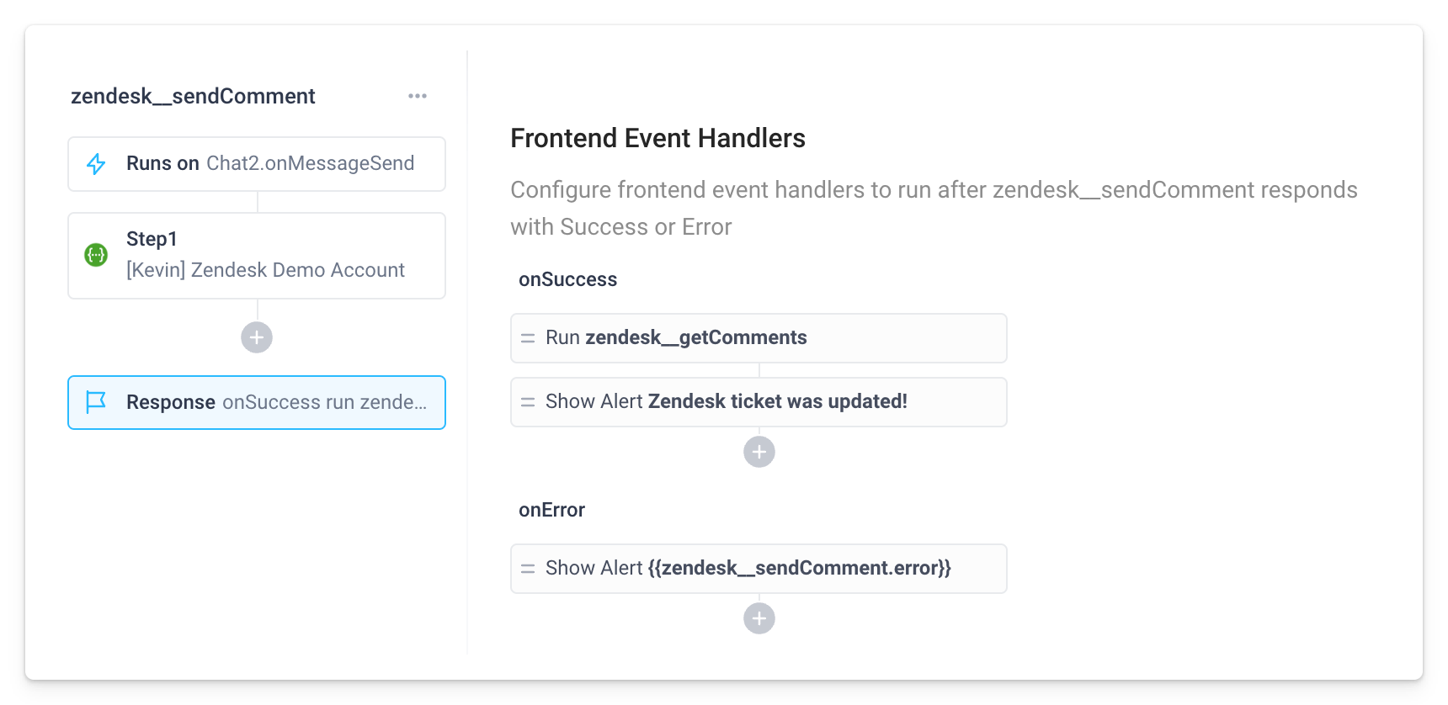Click the drag handle on the error Show Alert handler

point(528,568)
